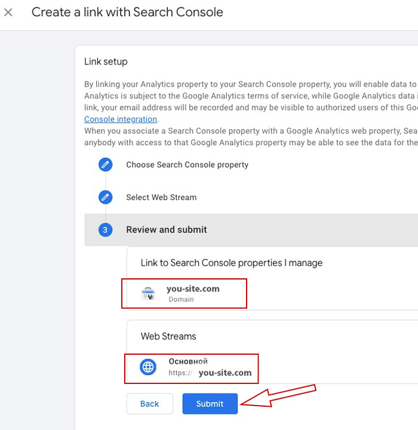418x430 pixels.
Task: Edit the Choose Search Console property step
Action: 105,165
